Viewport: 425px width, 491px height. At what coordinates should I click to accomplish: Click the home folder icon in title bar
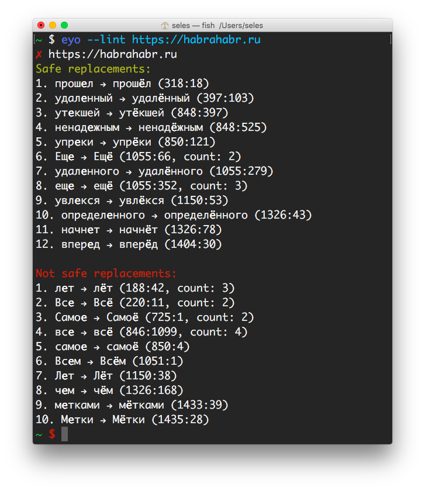164,25
